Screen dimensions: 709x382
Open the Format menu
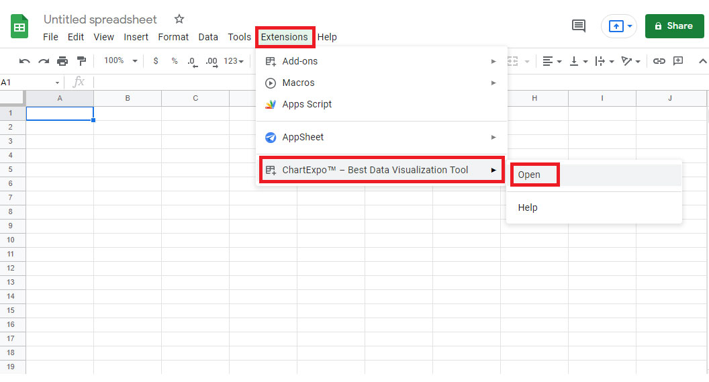coord(173,37)
